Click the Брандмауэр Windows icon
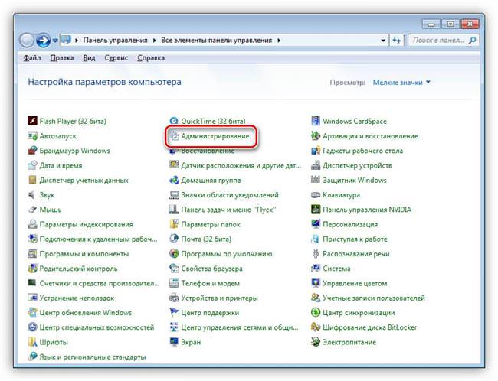This screenshot has width=498, height=381. coord(32,151)
